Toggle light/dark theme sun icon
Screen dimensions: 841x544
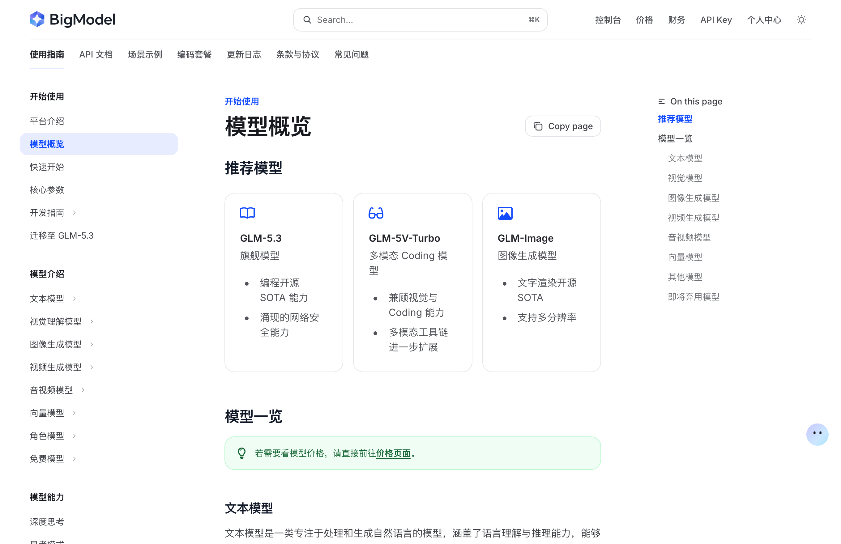pos(801,20)
